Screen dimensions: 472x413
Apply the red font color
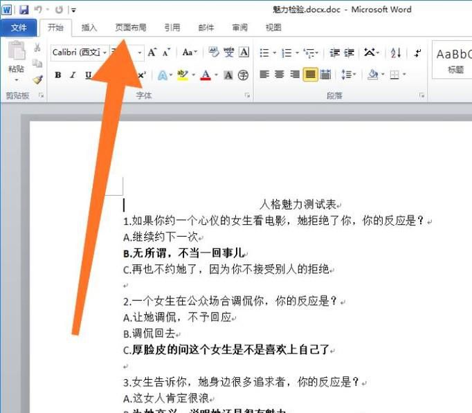(206, 75)
